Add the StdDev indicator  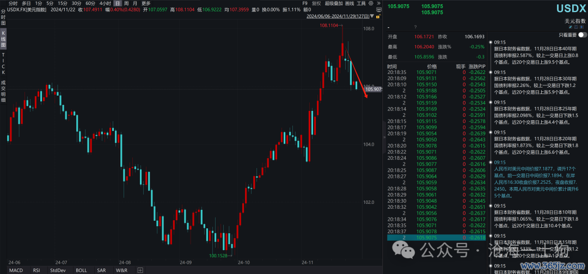[58, 270]
